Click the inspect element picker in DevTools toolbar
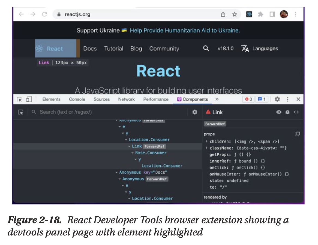This screenshot has width=318, height=245. coord(19,99)
